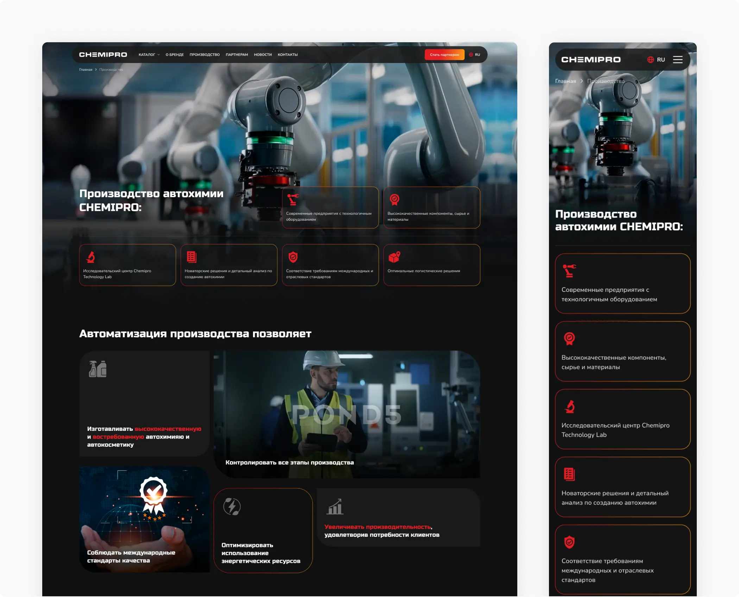Follow the Главная breadcrumb link on desktop
This screenshot has width=739, height=597.
click(86, 70)
